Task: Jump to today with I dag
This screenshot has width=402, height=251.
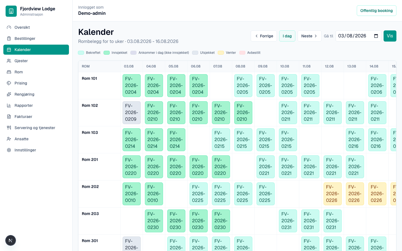Action: [x=287, y=36]
